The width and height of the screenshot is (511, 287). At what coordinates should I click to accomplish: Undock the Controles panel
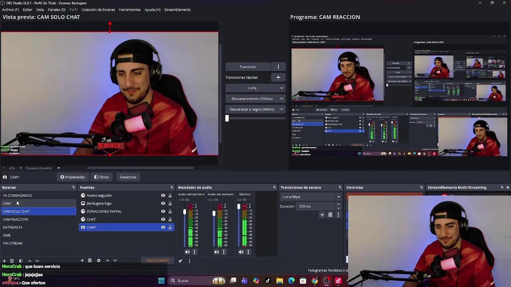pyautogui.click(x=421, y=187)
